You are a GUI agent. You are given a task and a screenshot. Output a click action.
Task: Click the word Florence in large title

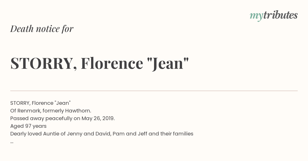[112, 63]
